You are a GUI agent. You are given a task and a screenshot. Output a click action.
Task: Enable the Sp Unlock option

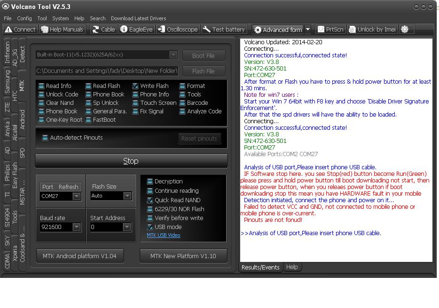tap(88, 103)
